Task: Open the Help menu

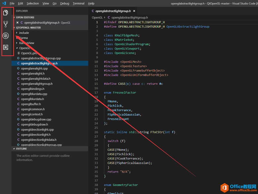Action: tap(91, 3)
